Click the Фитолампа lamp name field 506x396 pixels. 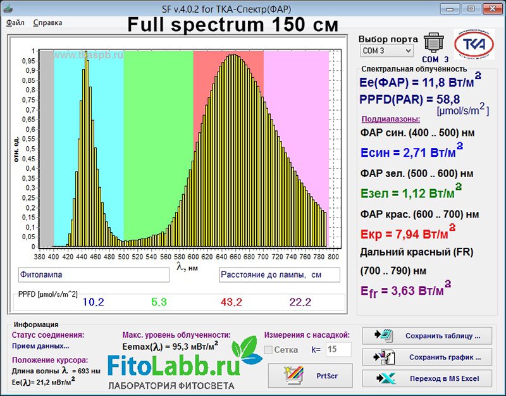point(94,275)
